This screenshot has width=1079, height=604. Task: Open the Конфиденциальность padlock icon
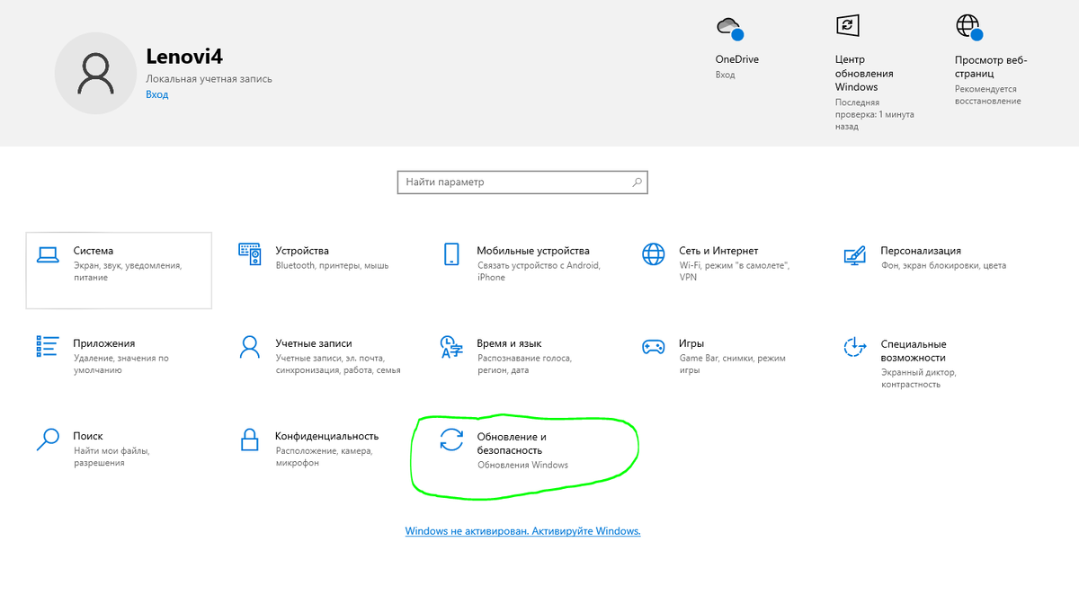coord(249,439)
